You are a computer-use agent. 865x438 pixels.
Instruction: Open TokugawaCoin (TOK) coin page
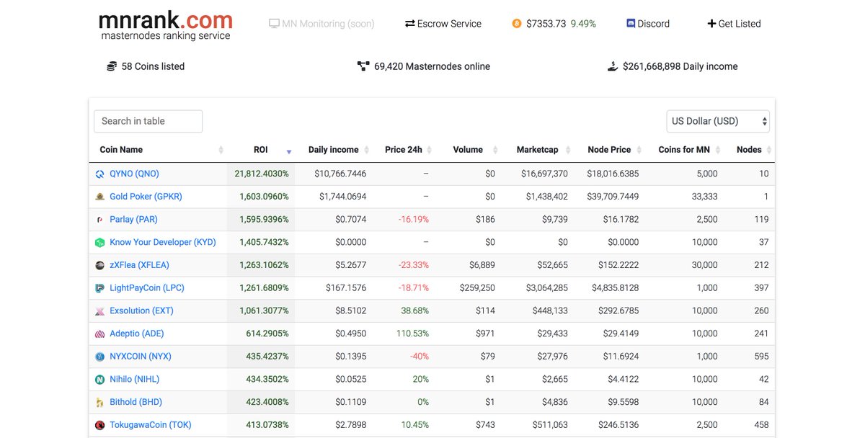click(151, 425)
